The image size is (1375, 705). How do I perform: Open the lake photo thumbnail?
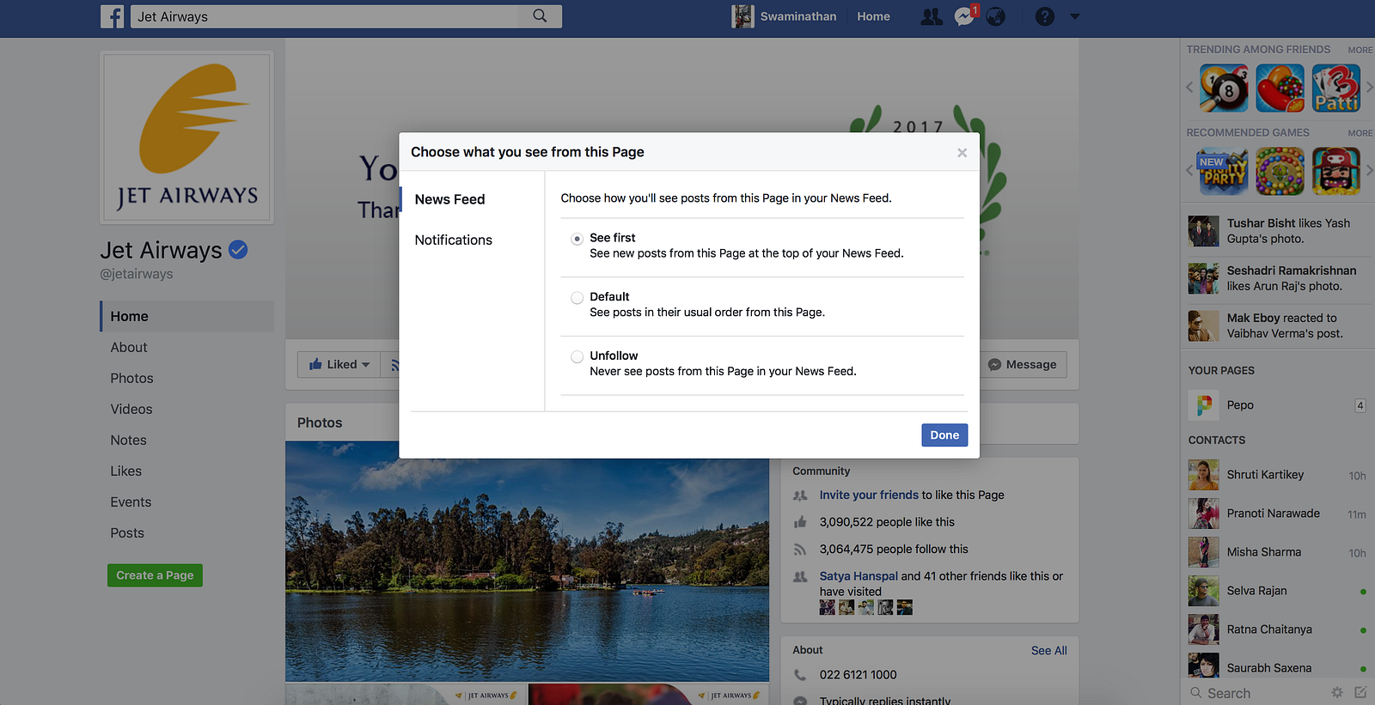(x=527, y=562)
